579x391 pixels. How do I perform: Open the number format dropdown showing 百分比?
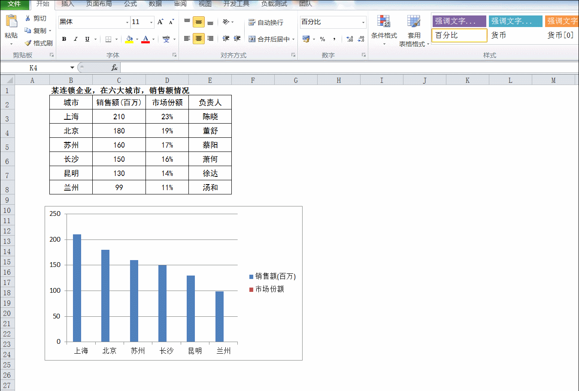pyautogui.click(x=363, y=22)
